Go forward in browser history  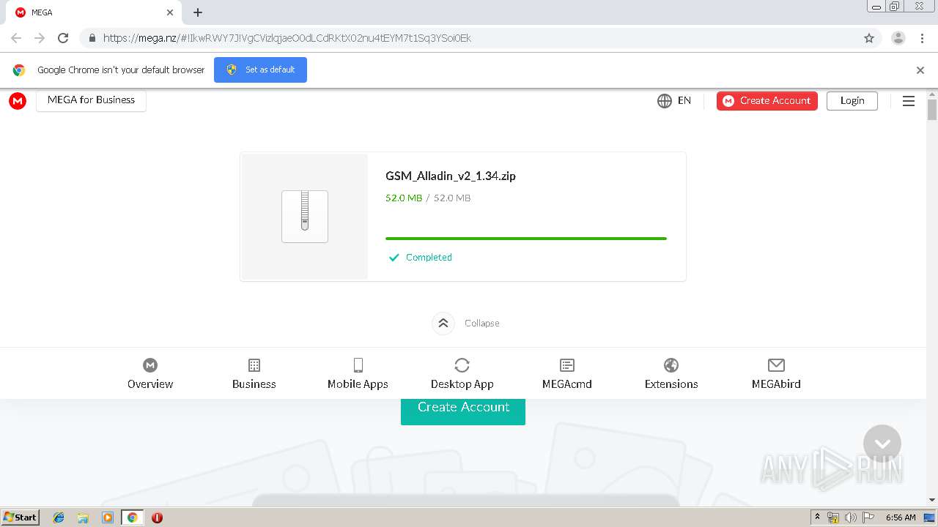40,38
